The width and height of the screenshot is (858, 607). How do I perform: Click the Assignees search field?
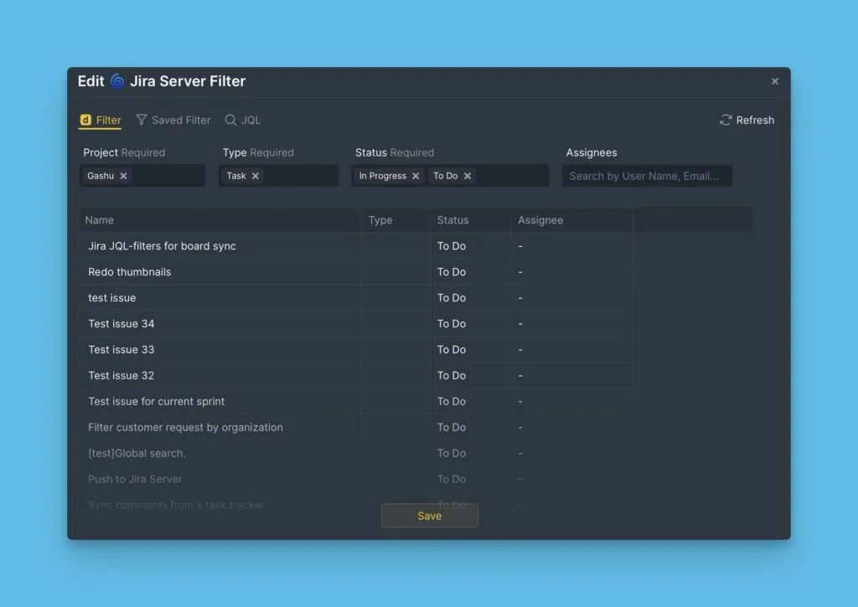[x=646, y=176]
